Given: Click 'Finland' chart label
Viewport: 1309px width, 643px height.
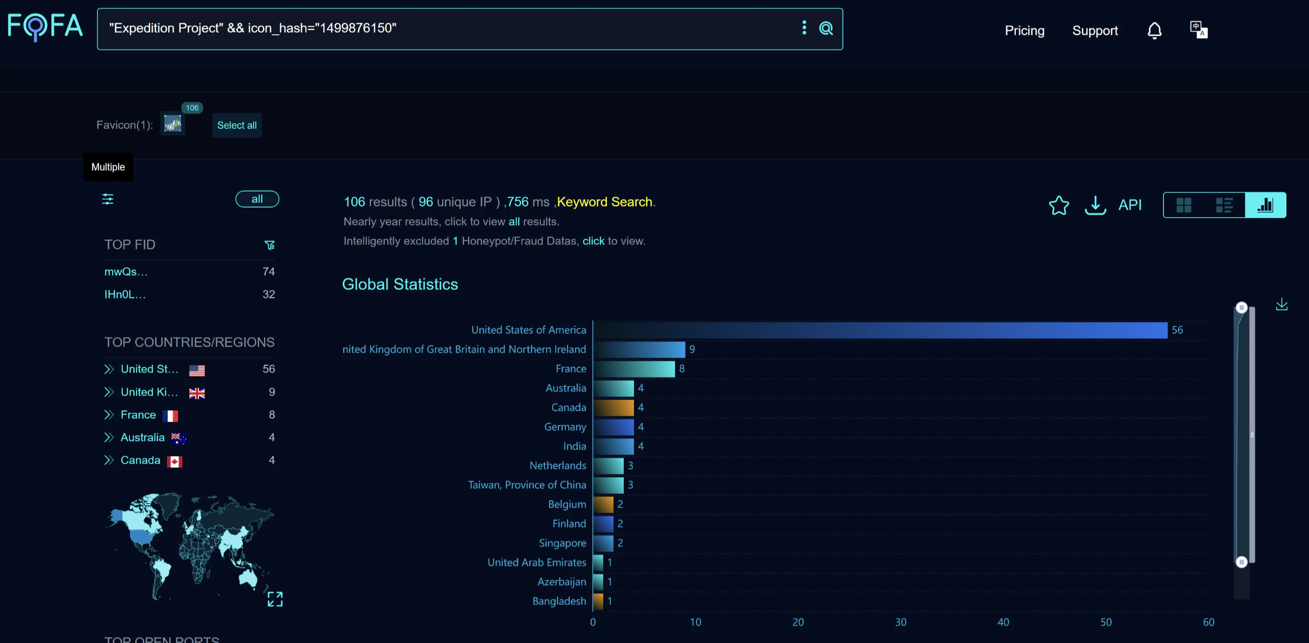Looking at the screenshot, I should point(569,524).
